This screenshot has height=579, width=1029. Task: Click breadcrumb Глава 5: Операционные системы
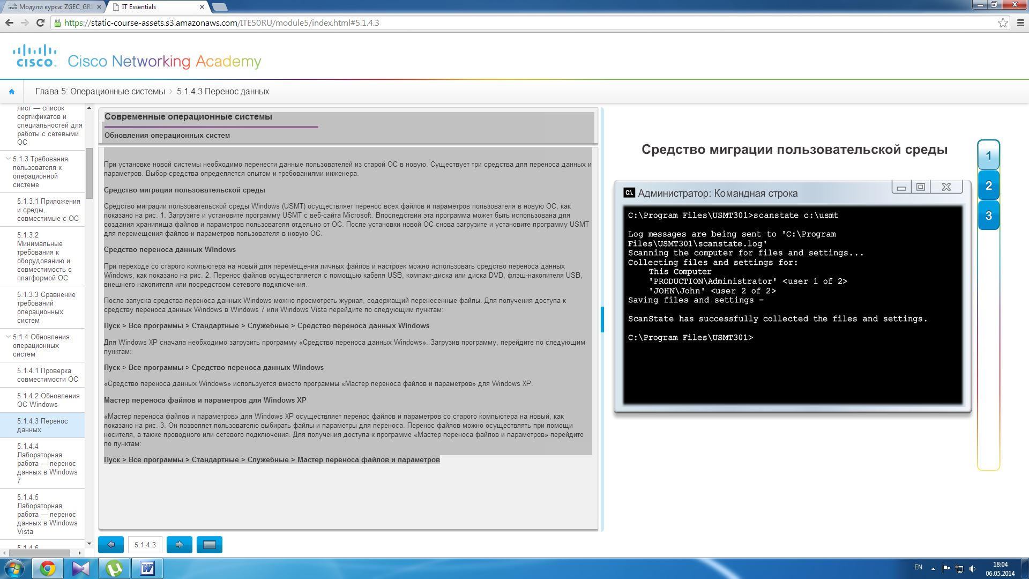click(100, 92)
